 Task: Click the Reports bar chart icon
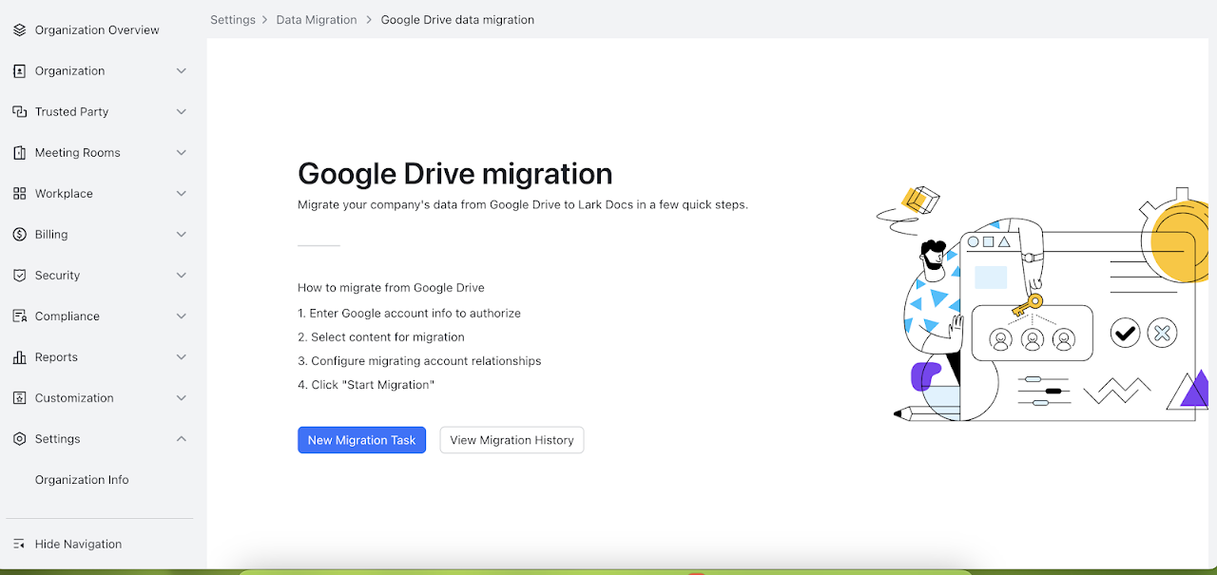[19, 357]
